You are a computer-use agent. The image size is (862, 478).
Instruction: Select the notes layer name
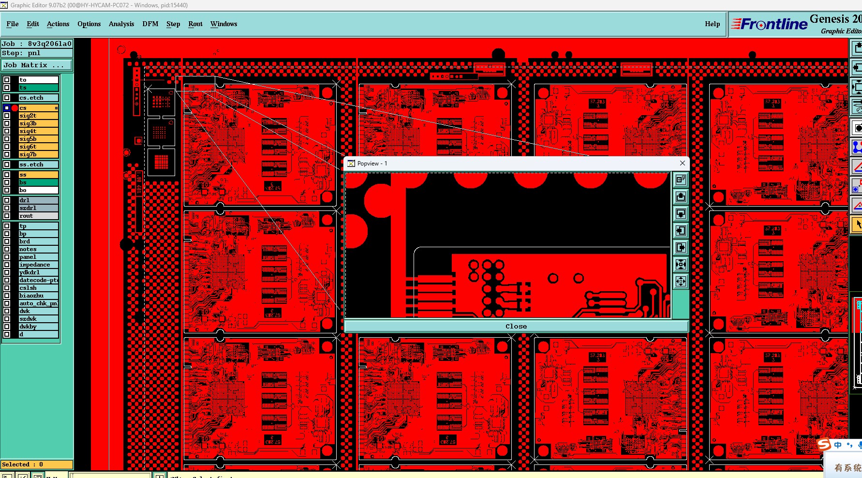point(38,249)
